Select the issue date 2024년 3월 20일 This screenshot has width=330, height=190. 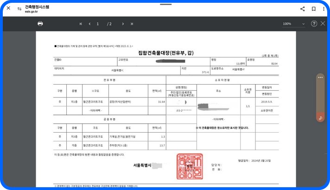(x=261, y=160)
